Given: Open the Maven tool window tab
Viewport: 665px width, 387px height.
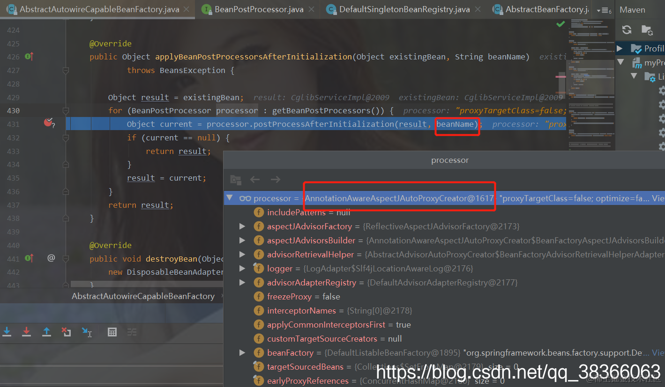Looking at the screenshot, I should click(632, 9).
